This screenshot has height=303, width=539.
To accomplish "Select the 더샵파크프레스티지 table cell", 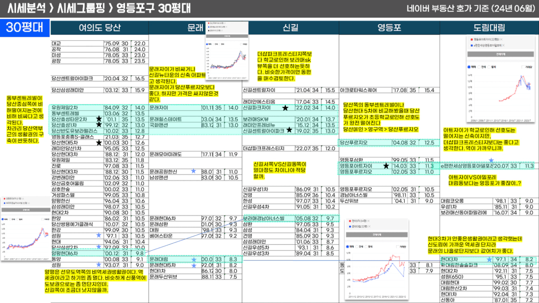I will [x=269, y=148].
